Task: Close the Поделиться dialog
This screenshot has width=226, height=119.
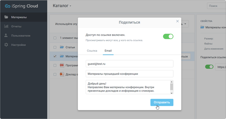Action: (177, 21)
